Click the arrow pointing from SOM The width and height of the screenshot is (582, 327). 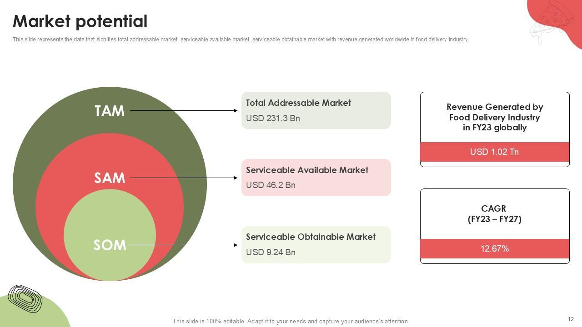[x=184, y=245]
